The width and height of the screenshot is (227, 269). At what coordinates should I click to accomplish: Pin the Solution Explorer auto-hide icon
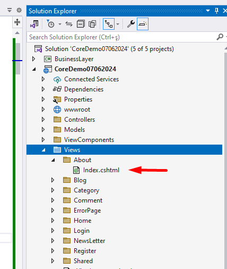(x=216, y=11)
